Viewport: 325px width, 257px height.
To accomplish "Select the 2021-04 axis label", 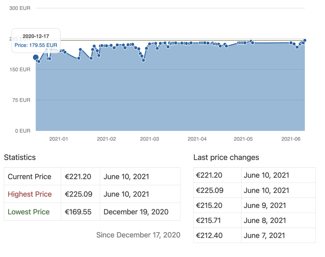I will [x=197, y=139].
